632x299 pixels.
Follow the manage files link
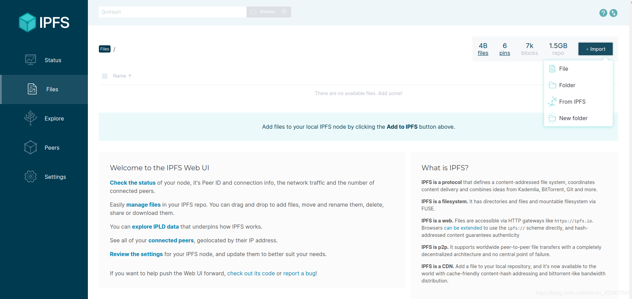coord(143,205)
